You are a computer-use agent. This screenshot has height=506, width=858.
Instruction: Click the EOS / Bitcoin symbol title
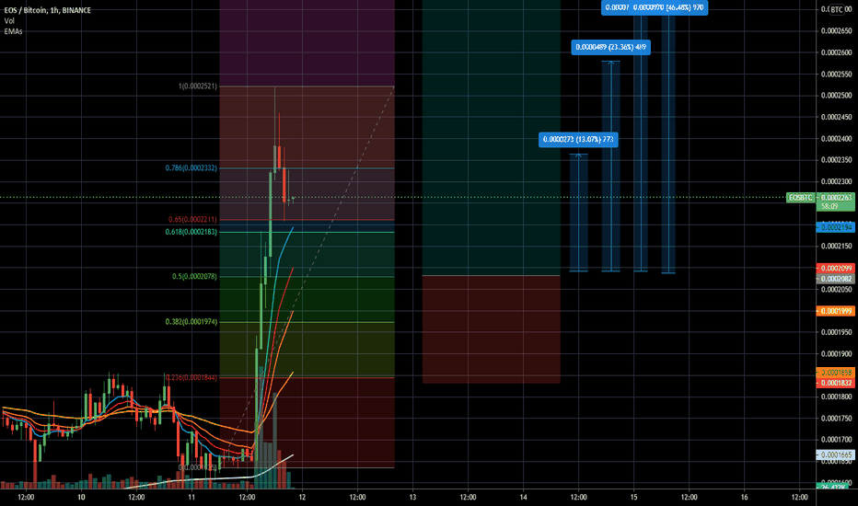point(48,10)
